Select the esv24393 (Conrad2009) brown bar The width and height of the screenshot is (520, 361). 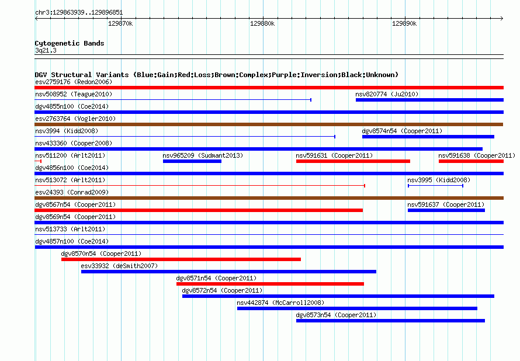pos(269,198)
